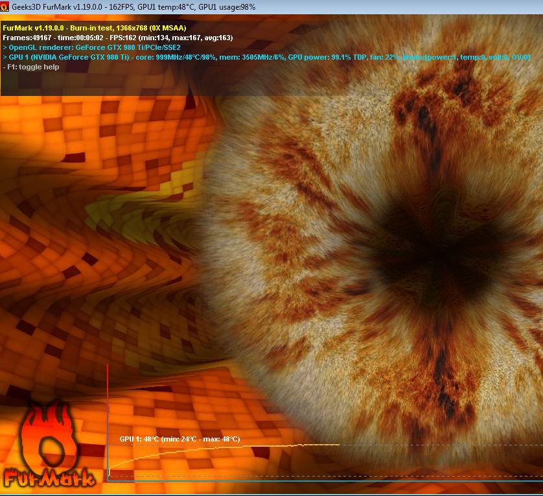Screen dimensions: 543x496
Task: Click the '- F1: toggle help' hint
Action: pos(31,67)
